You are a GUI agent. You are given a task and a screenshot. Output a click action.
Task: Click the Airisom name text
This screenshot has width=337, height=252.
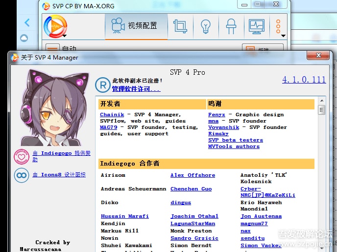click(113, 175)
